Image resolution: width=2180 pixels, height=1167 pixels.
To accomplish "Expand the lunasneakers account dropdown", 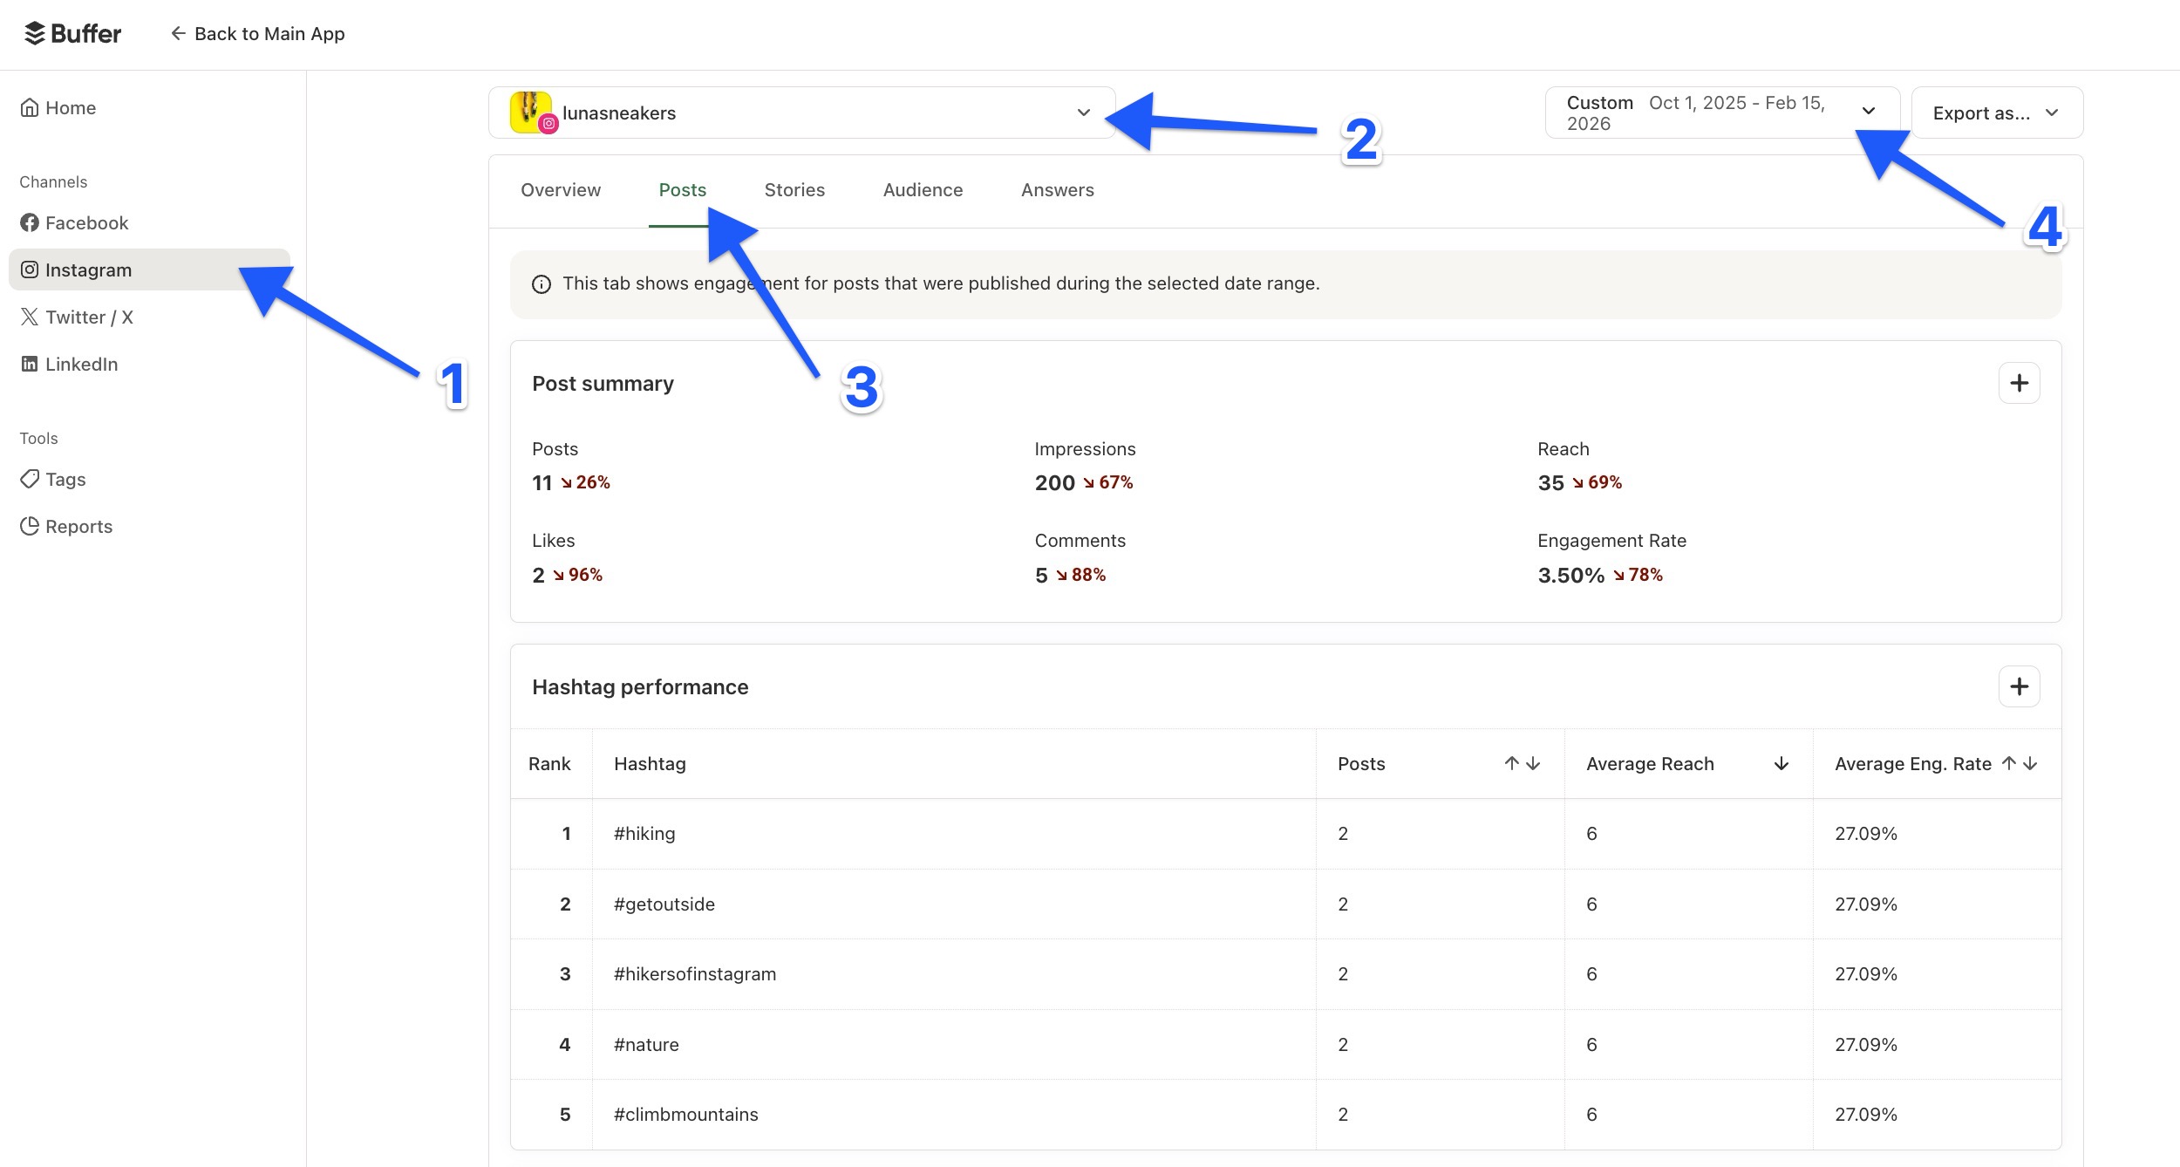I will pos(802,113).
